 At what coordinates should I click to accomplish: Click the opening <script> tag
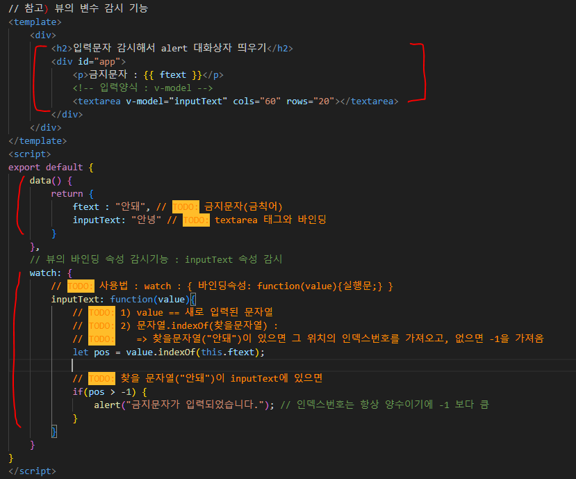click(x=29, y=154)
